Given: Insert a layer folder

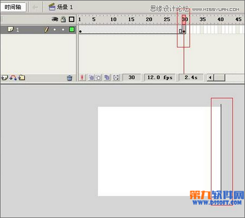Looking at the screenshot, I should (21, 78).
